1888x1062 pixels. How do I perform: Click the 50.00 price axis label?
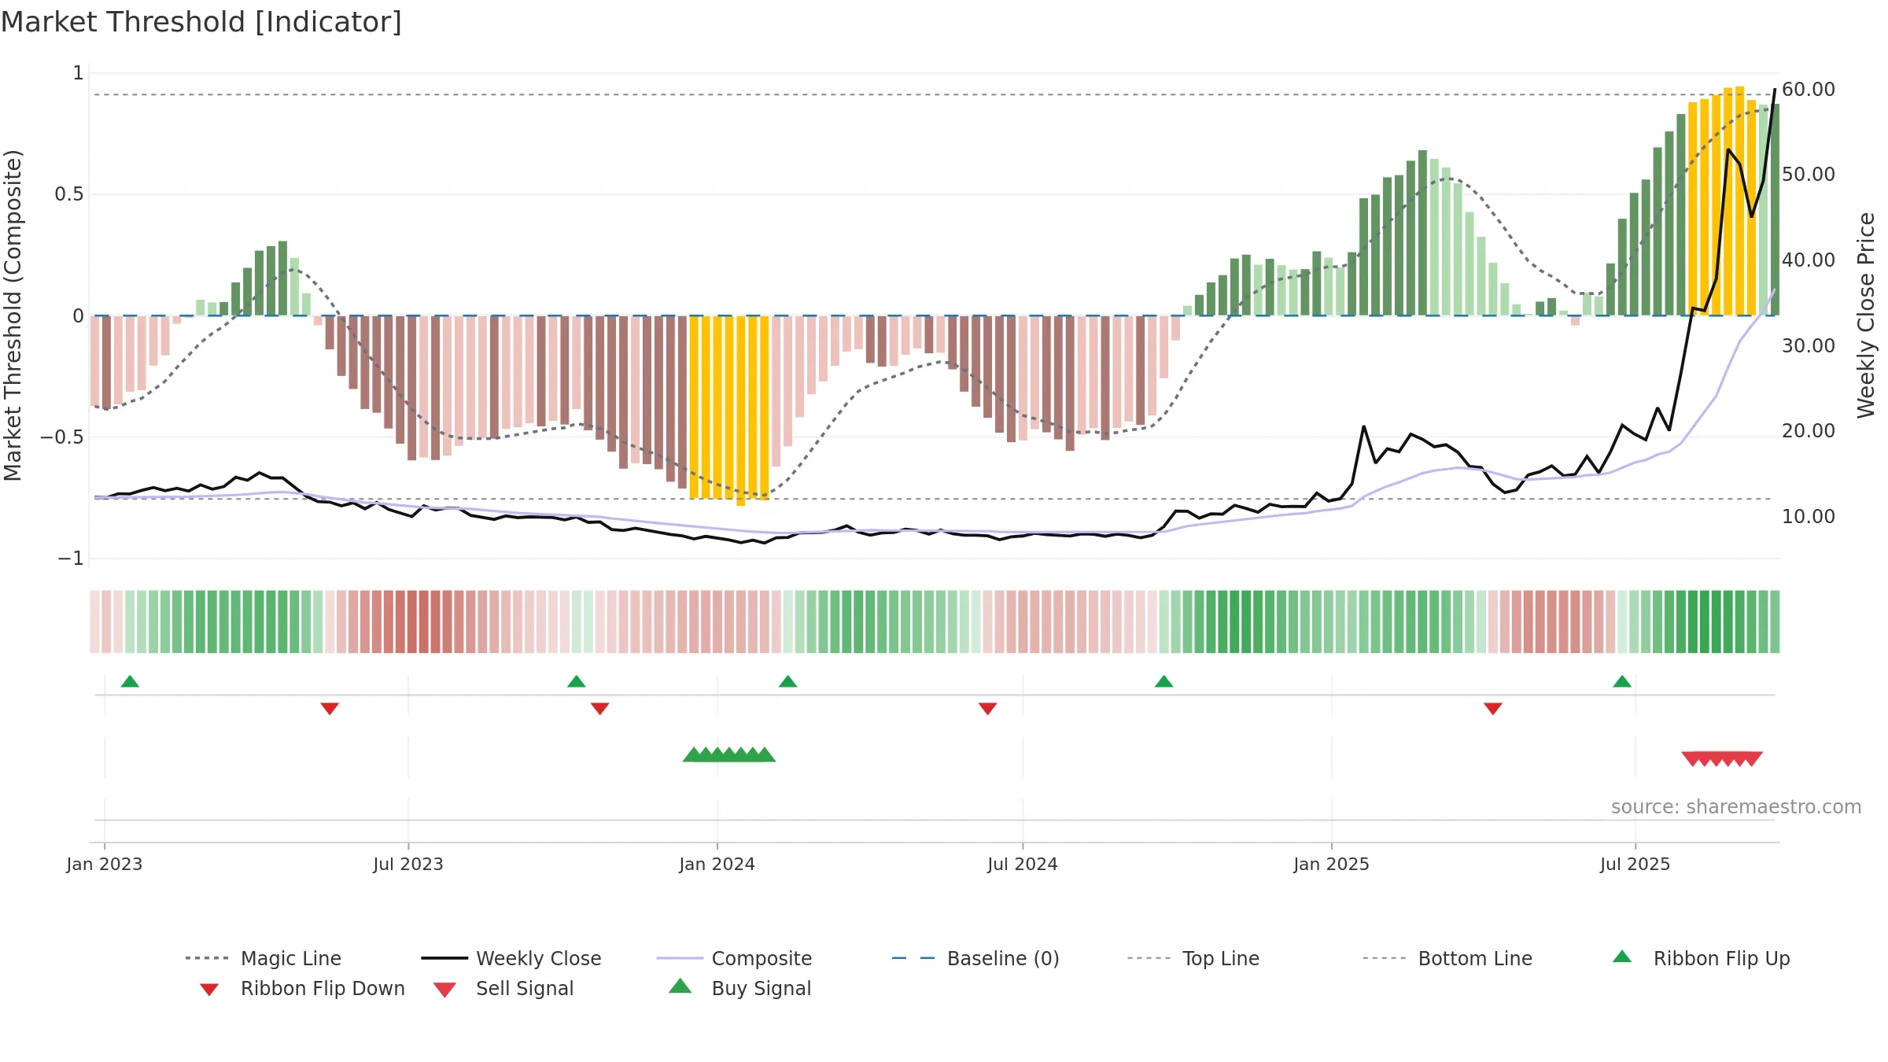tap(1809, 174)
